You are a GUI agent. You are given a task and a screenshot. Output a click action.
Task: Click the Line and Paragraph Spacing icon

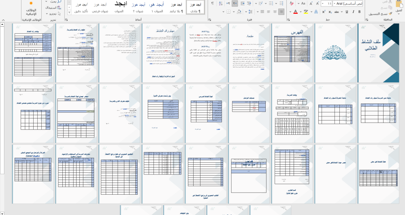coord(250,12)
